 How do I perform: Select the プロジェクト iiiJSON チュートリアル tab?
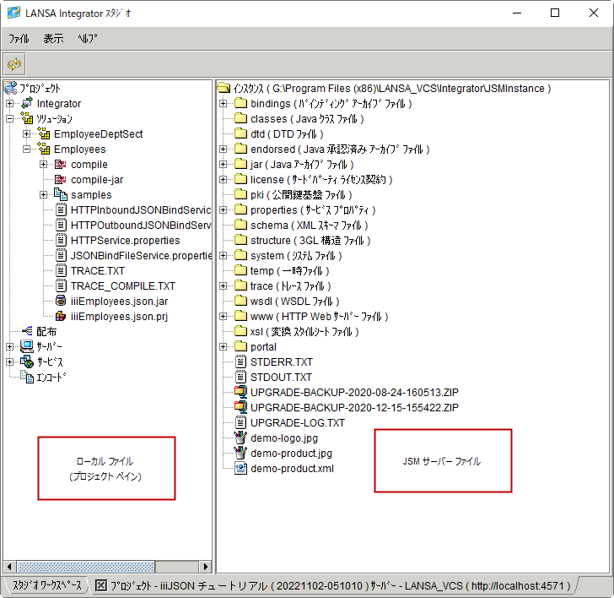pos(333,586)
